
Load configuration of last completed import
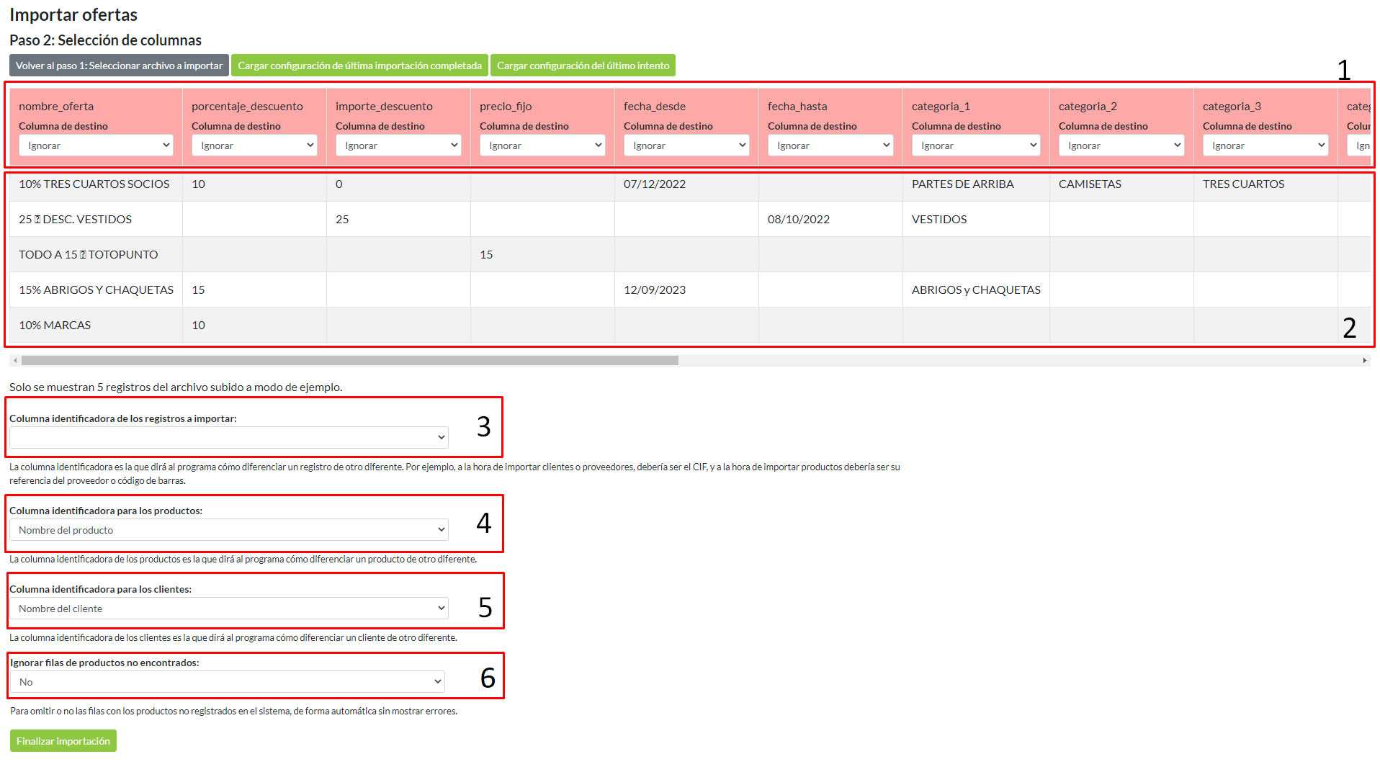359,66
